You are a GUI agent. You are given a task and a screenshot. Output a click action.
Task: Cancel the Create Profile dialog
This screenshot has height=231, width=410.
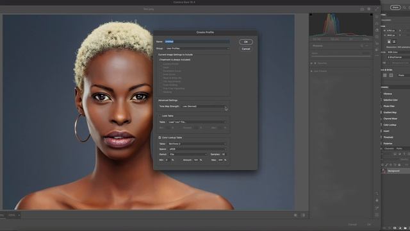click(246, 49)
